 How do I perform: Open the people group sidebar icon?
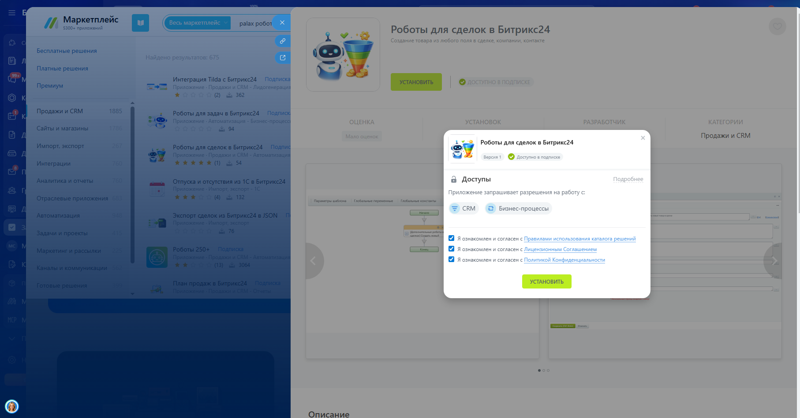click(12, 190)
